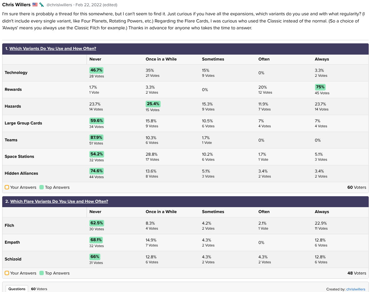Click the Always column header in first poll
Viewport: 370px width, 292px height.
point(322,59)
